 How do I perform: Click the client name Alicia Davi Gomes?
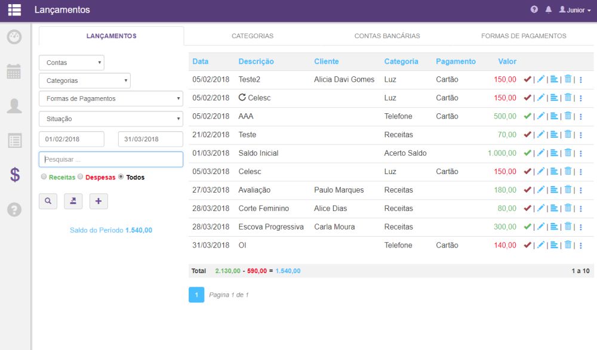(x=344, y=79)
